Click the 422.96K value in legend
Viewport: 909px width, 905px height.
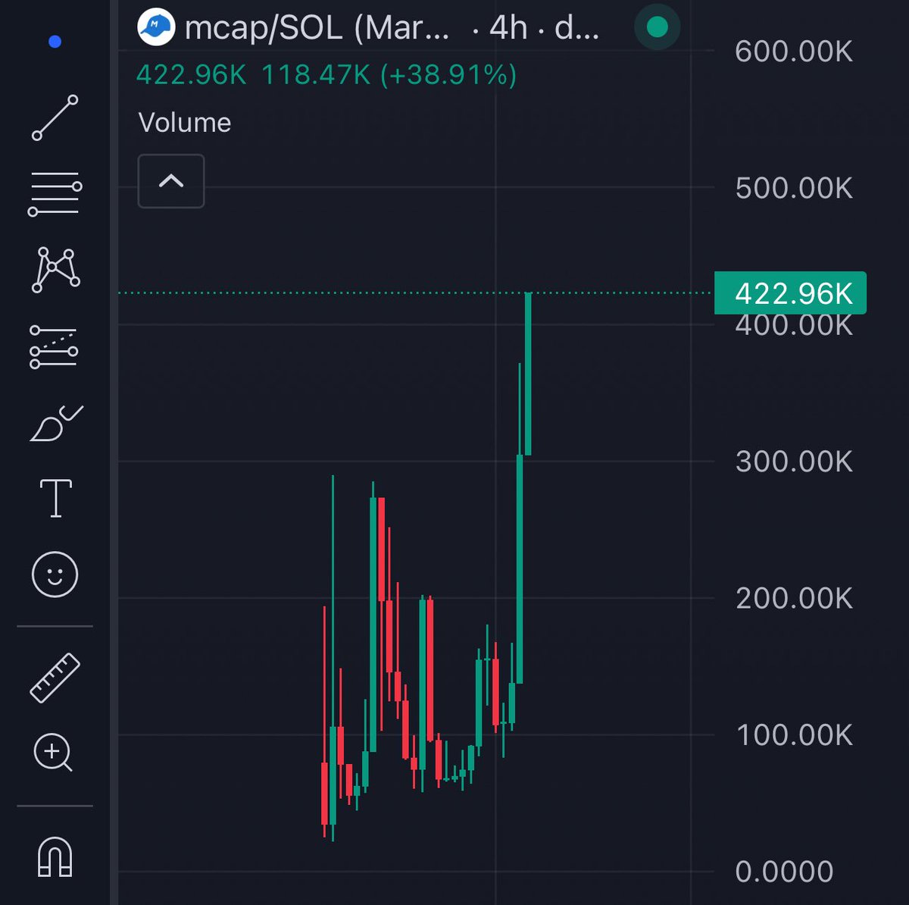pos(191,75)
